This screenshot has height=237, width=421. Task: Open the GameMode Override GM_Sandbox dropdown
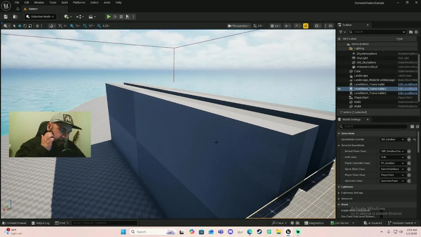(x=392, y=140)
